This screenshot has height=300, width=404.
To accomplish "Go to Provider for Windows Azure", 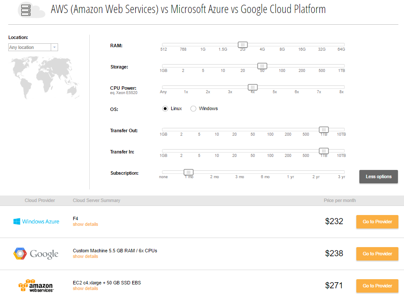I will [377, 222].
